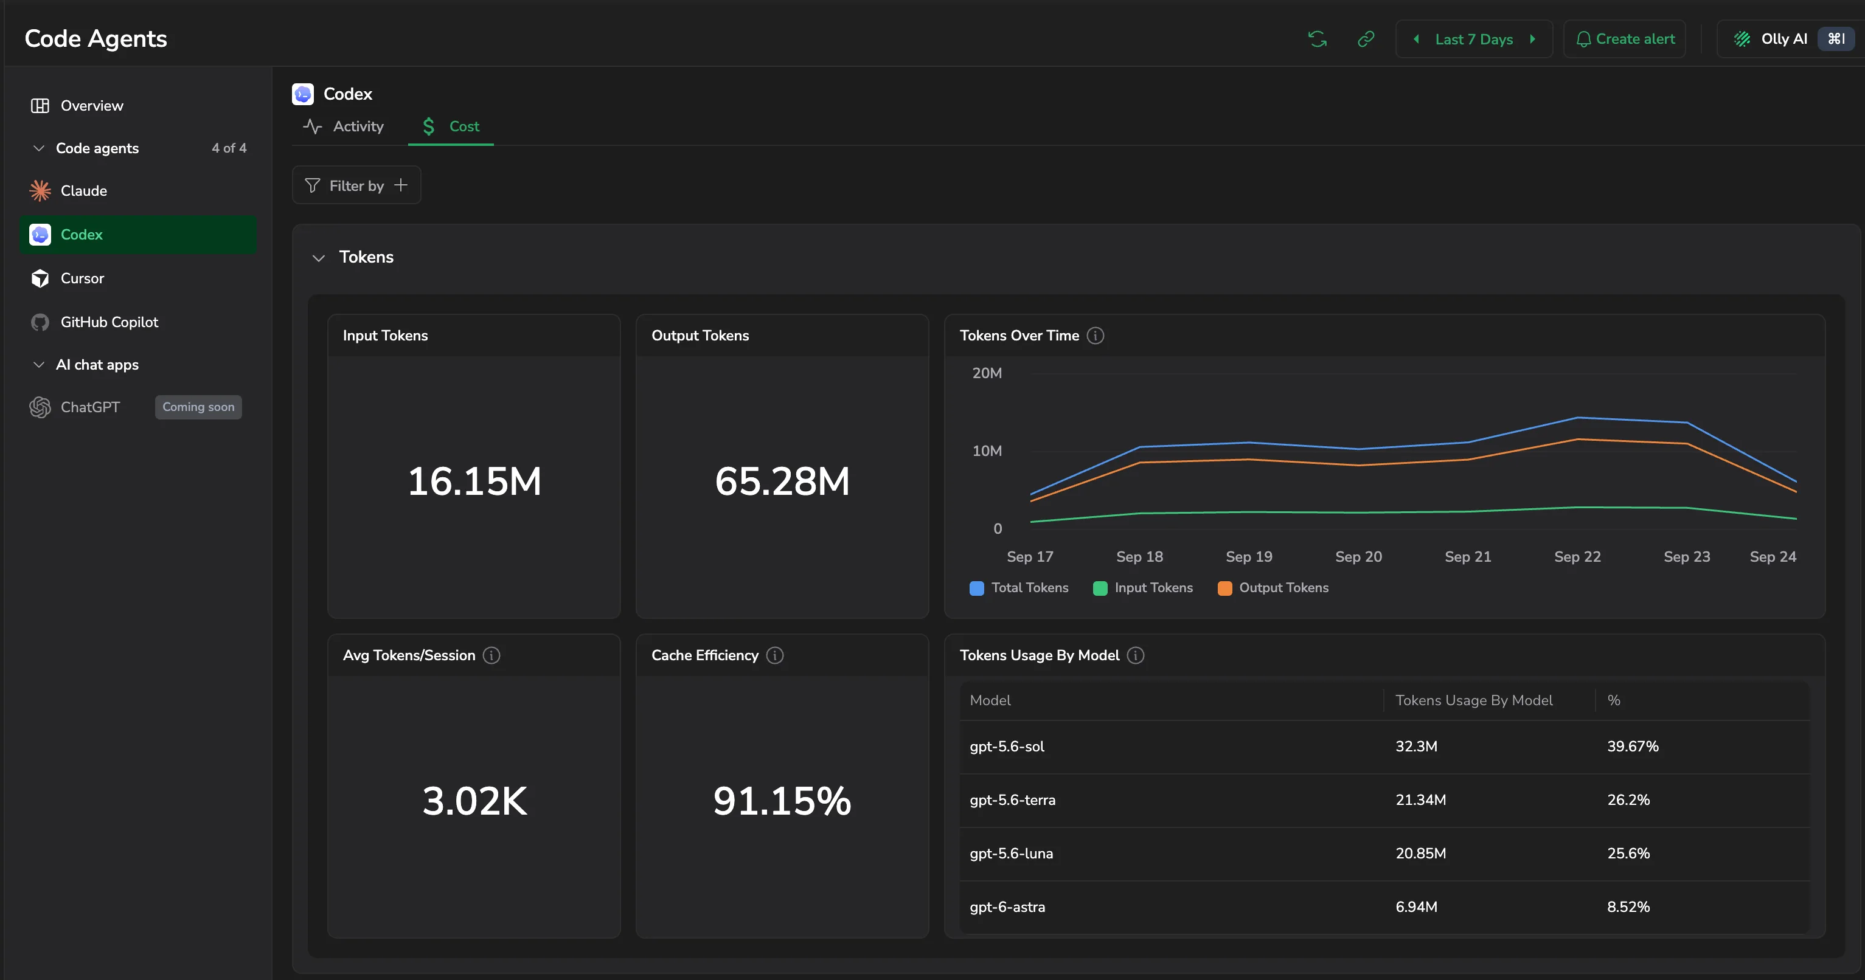Screen dimensions: 1865x980
Task: Click the Create alert button
Action: tap(1625, 39)
